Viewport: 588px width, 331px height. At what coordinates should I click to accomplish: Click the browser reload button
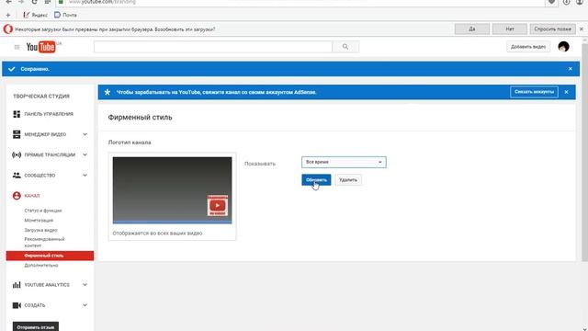[x=35, y=2]
